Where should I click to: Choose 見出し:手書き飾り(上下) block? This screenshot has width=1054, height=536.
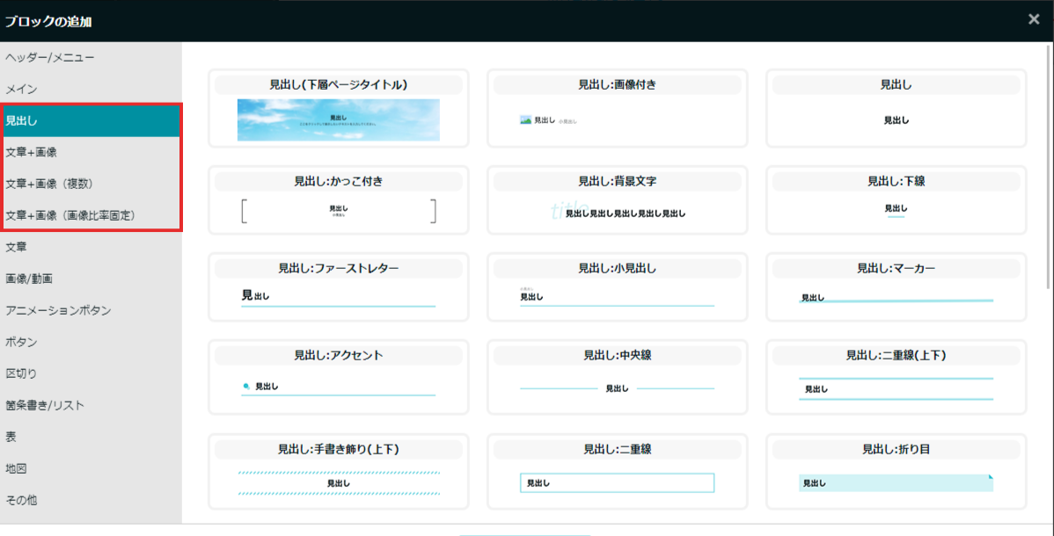339,472
